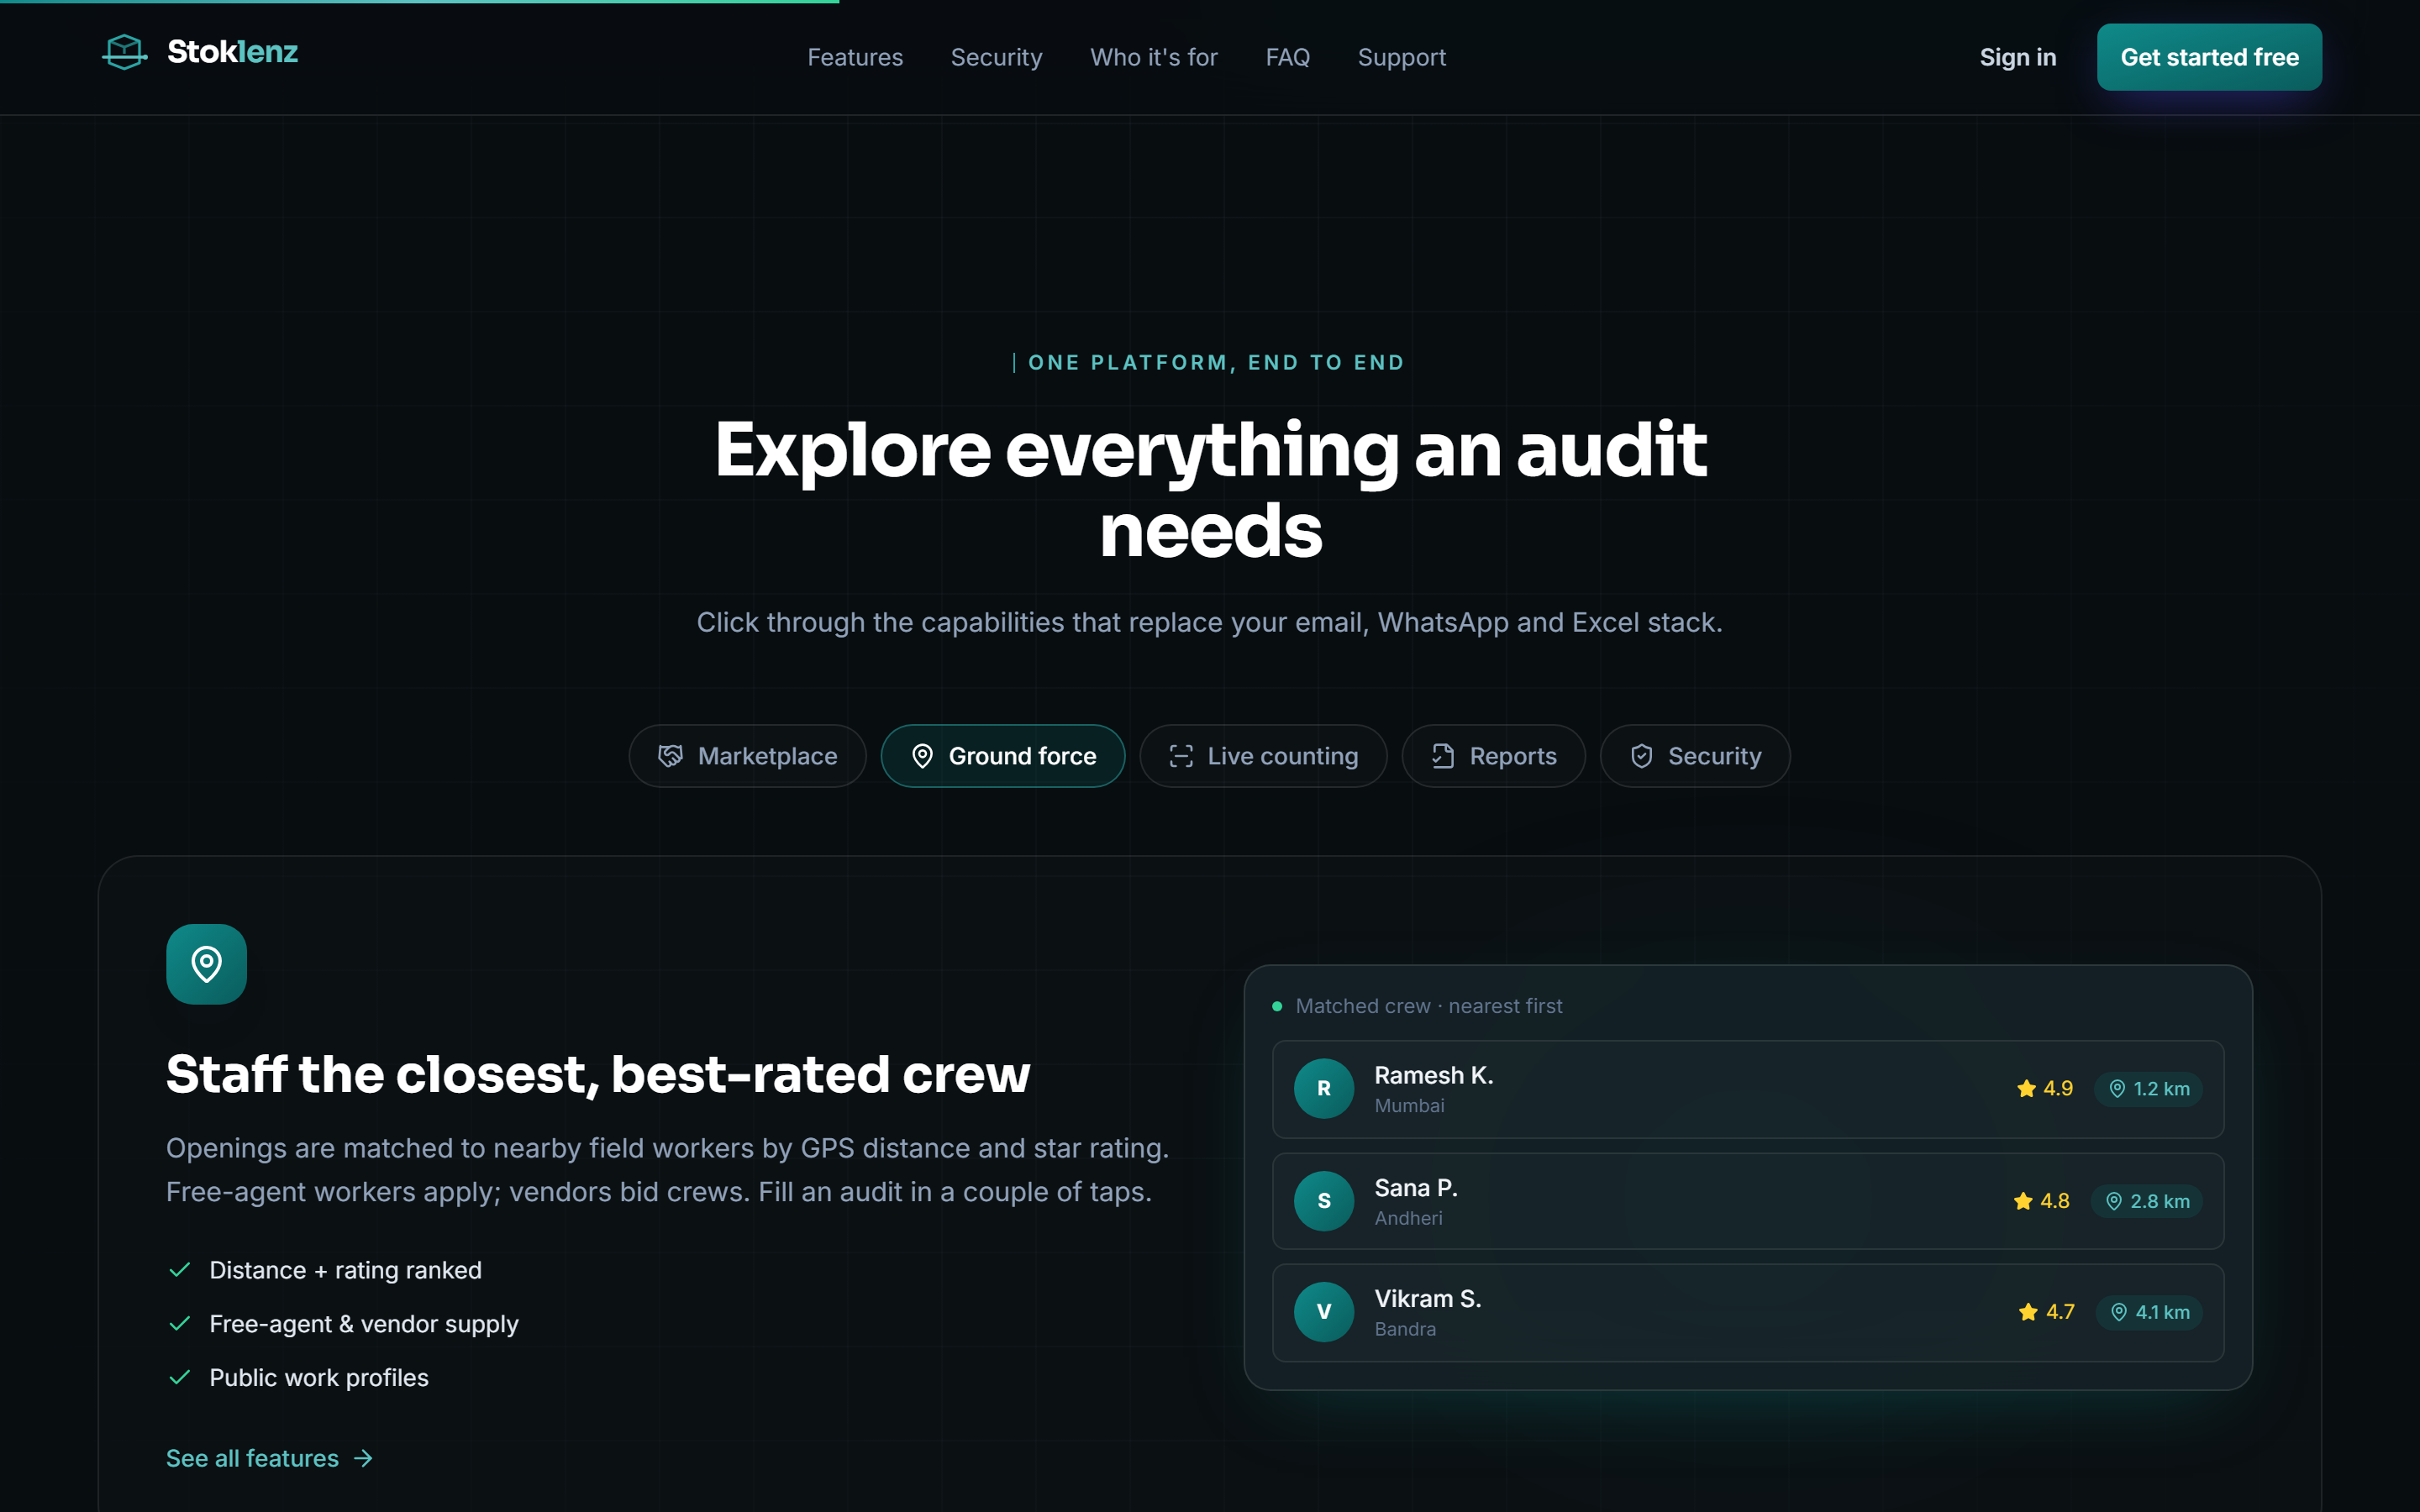Click the Mumbai location text
This screenshot has width=2420, height=1512.
(x=1409, y=1106)
